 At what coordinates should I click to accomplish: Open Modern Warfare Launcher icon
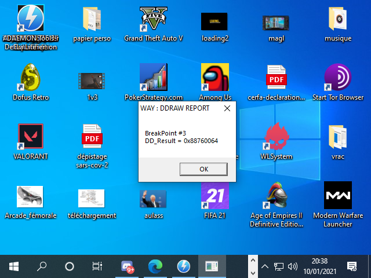[337, 195]
